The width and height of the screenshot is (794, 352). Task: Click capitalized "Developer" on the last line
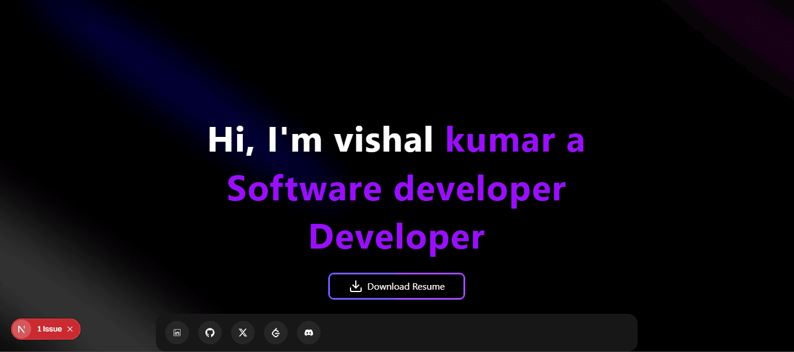(x=396, y=237)
